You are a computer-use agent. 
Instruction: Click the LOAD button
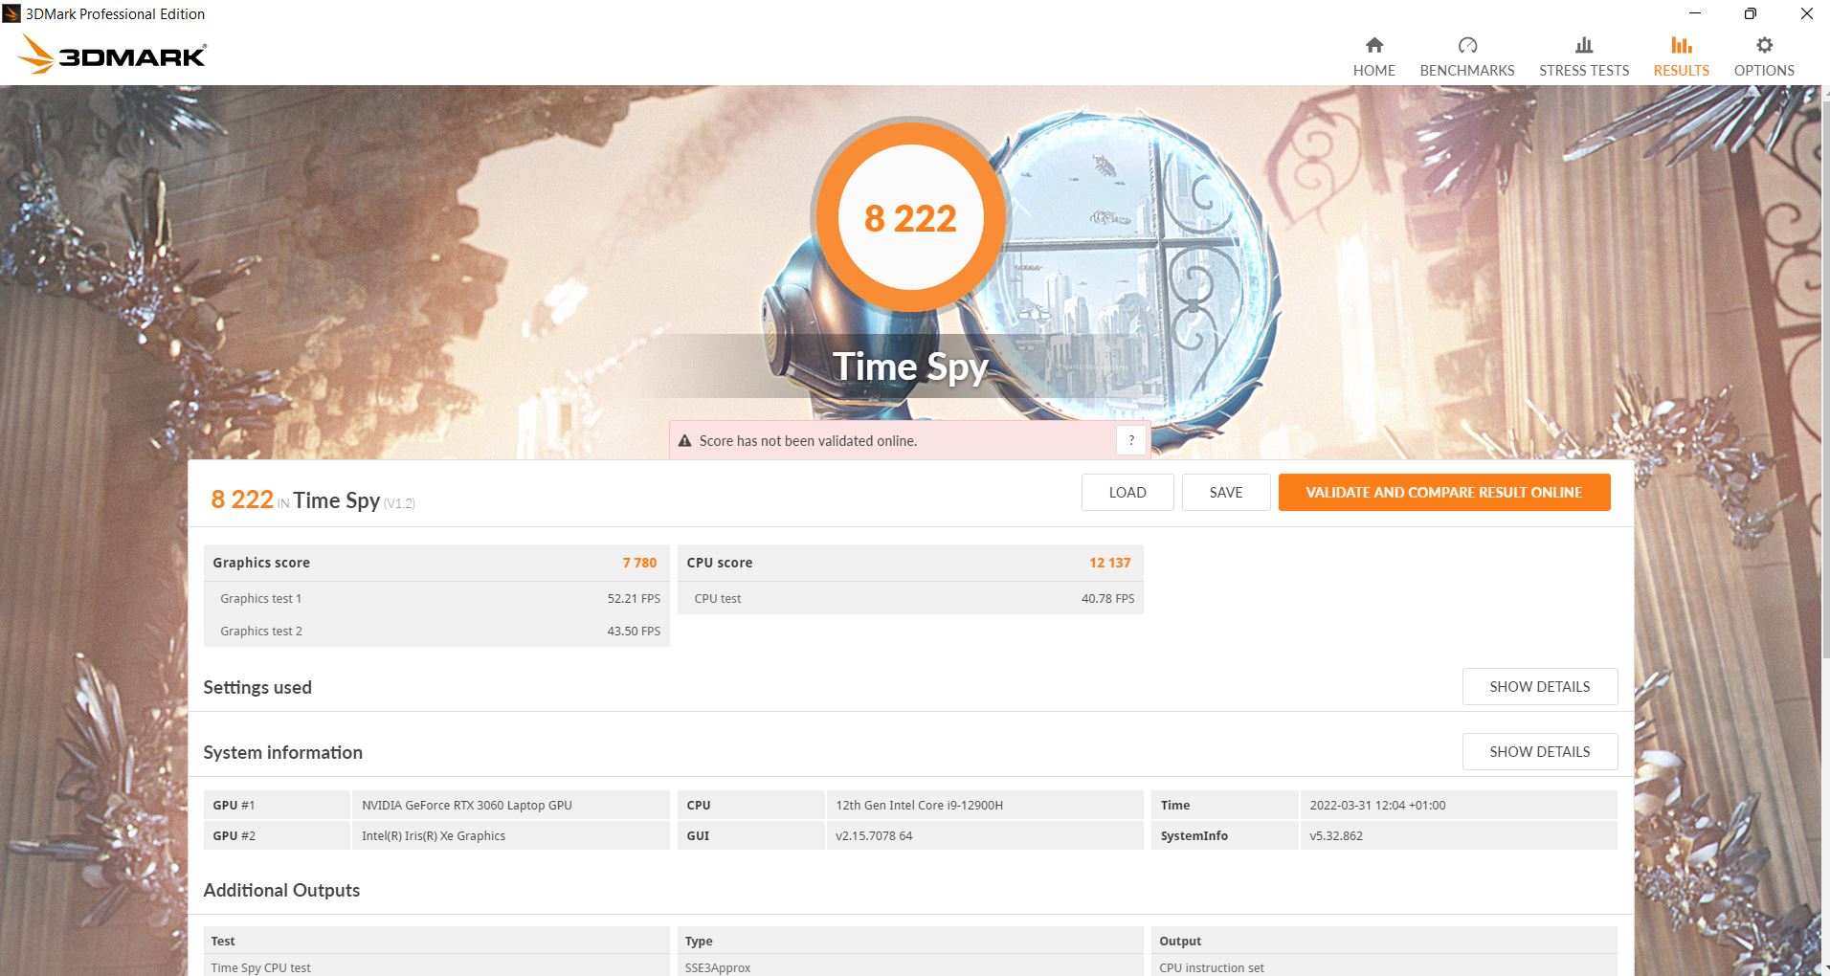coord(1127,492)
